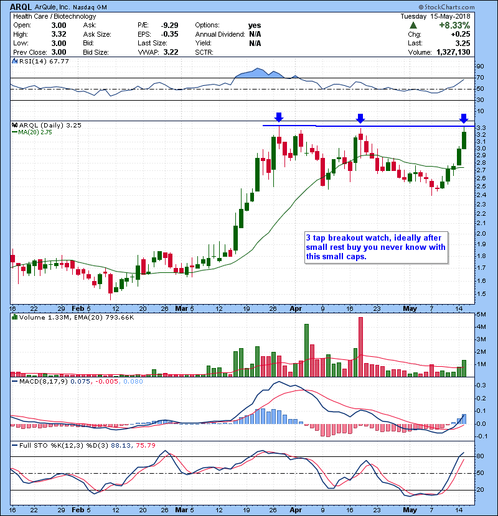Click the Full STO legend line marker
The width and height of the screenshot is (498, 516).
coord(14,445)
